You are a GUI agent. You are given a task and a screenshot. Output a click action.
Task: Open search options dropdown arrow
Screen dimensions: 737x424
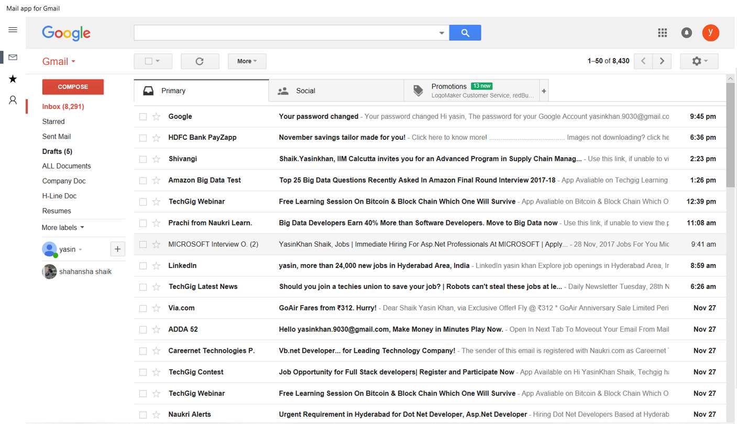pyautogui.click(x=442, y=33)
